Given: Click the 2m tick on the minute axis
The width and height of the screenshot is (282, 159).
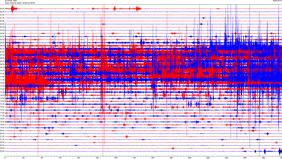Looking at the screenshot, I should [x=23, y=158].
